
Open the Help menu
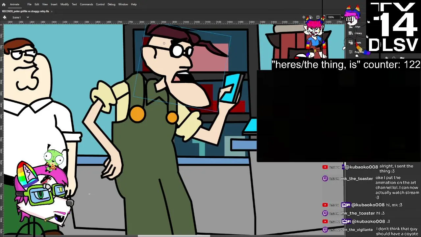(134, 4)
